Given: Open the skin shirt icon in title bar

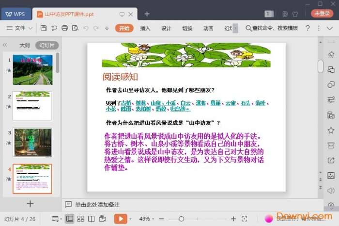Looking at the screenshot, I should pyautogui.click(x=295, y=14).
